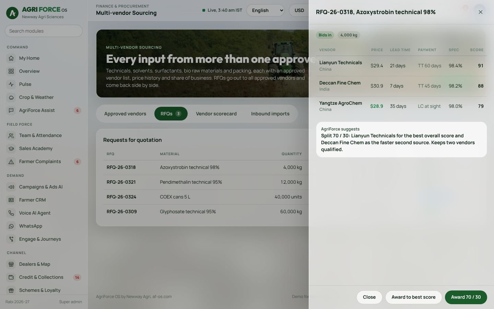Click the Award 70 / 30 button
Viewport: 494px width, 309px height.
[466, 297]
